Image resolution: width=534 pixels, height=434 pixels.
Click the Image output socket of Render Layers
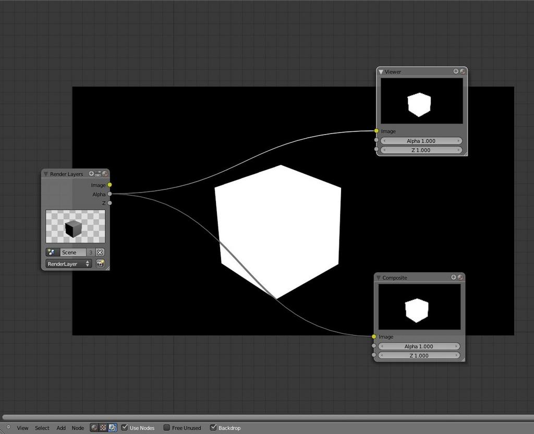click(x=110, y=185)
